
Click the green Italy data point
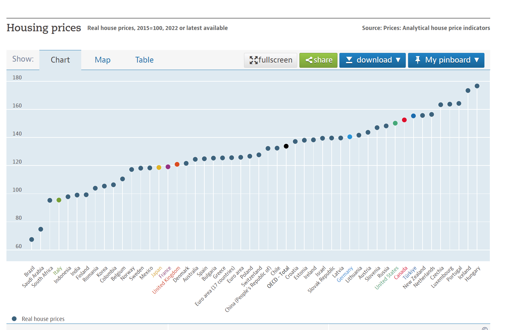tap(59, 200)
